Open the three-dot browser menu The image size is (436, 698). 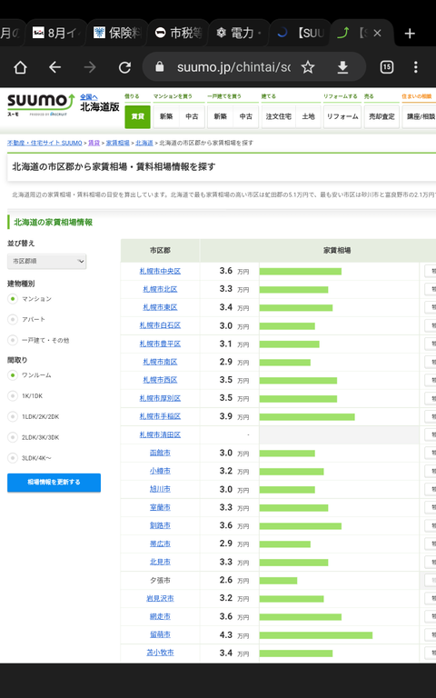pyautogui.click(x=415, y=67)
